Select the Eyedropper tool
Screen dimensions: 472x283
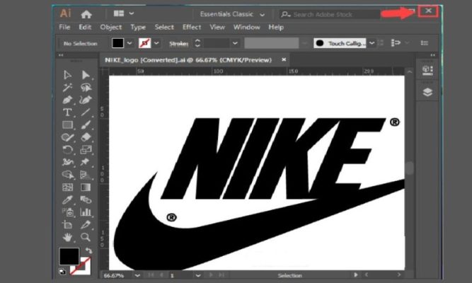tap(68, 200)
